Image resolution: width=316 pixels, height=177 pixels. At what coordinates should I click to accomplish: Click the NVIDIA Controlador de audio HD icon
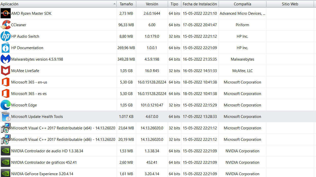point(6,151)
